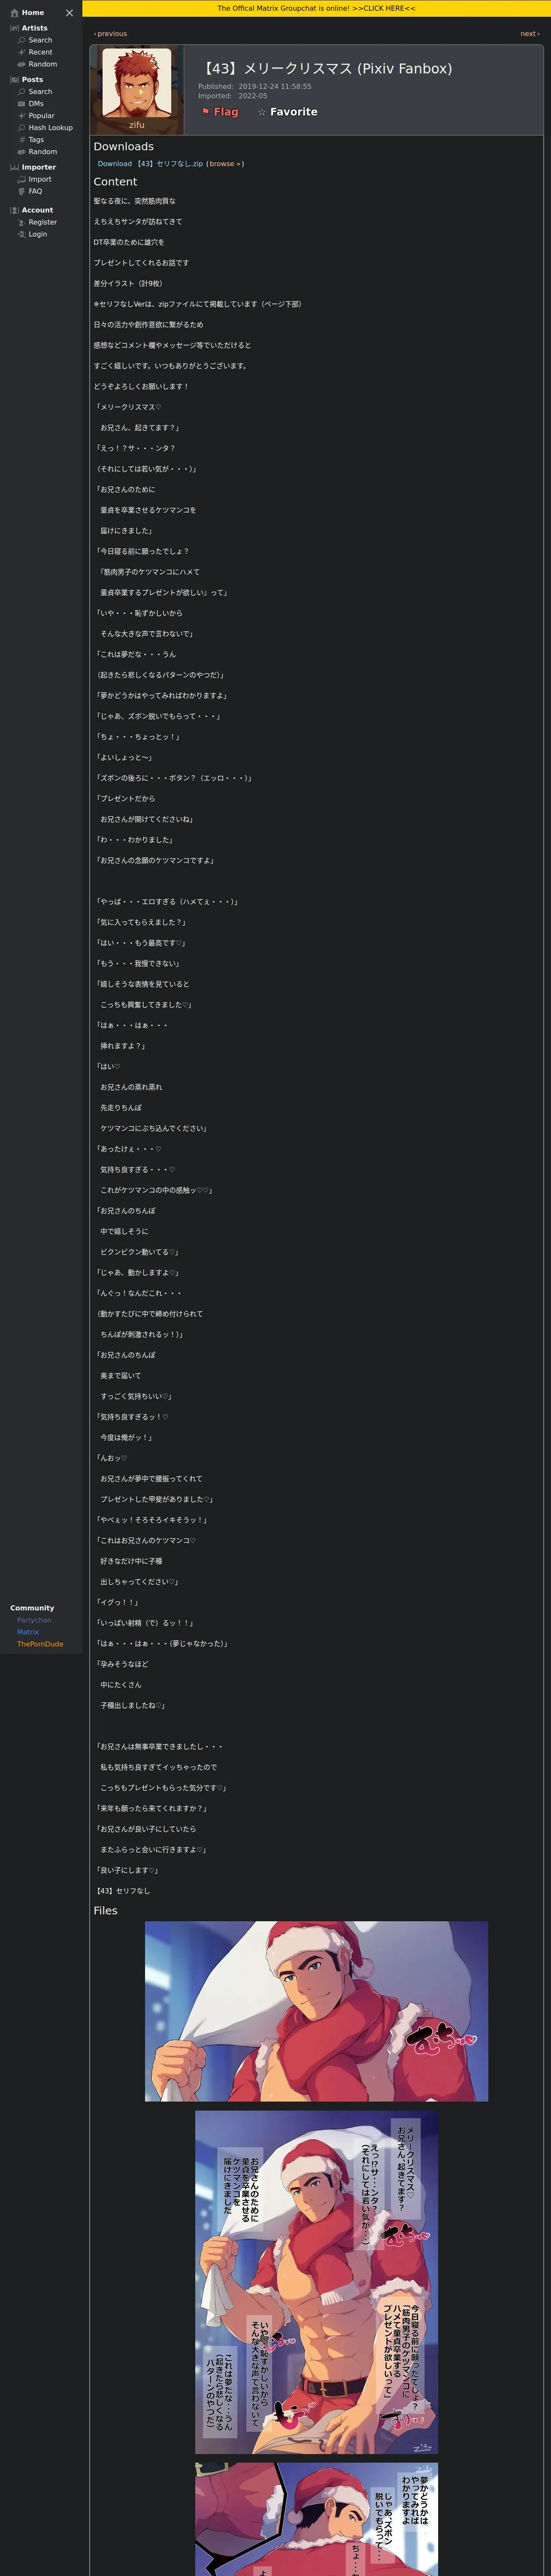The width and height of the screenshot is (551, 2576).
Task: Open Recent artists page
Action: point(40,52)
